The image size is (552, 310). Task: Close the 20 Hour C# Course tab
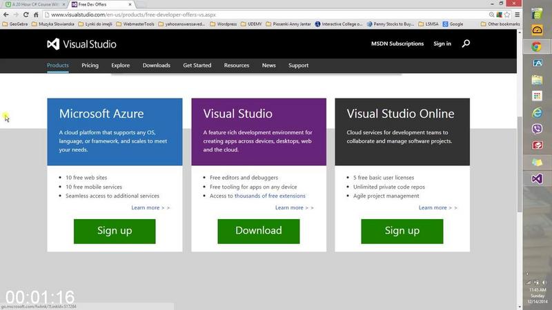[x=63, y=5]
